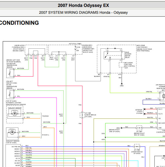Click the junction connector on the BLU wire
Screen dimensions: 165x167
137,147
